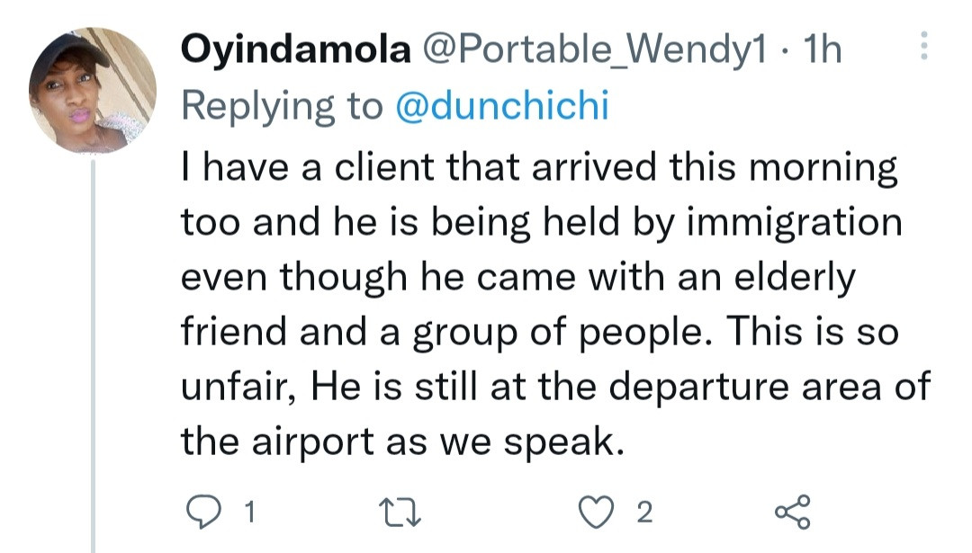Click the reply count number 1
972x553 pixels.
(x=250, y=513)
